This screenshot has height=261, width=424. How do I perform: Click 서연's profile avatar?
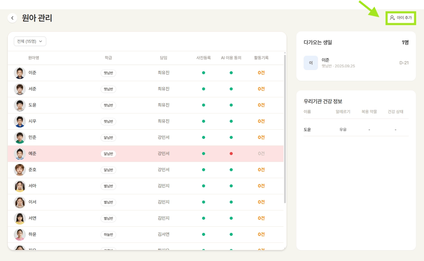[x=20, y=218]
